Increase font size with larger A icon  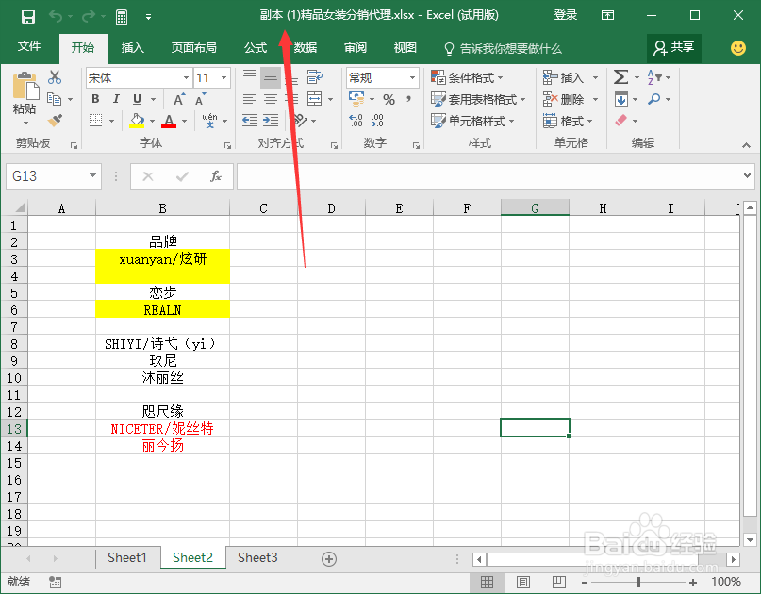click(x=179, y=99)
